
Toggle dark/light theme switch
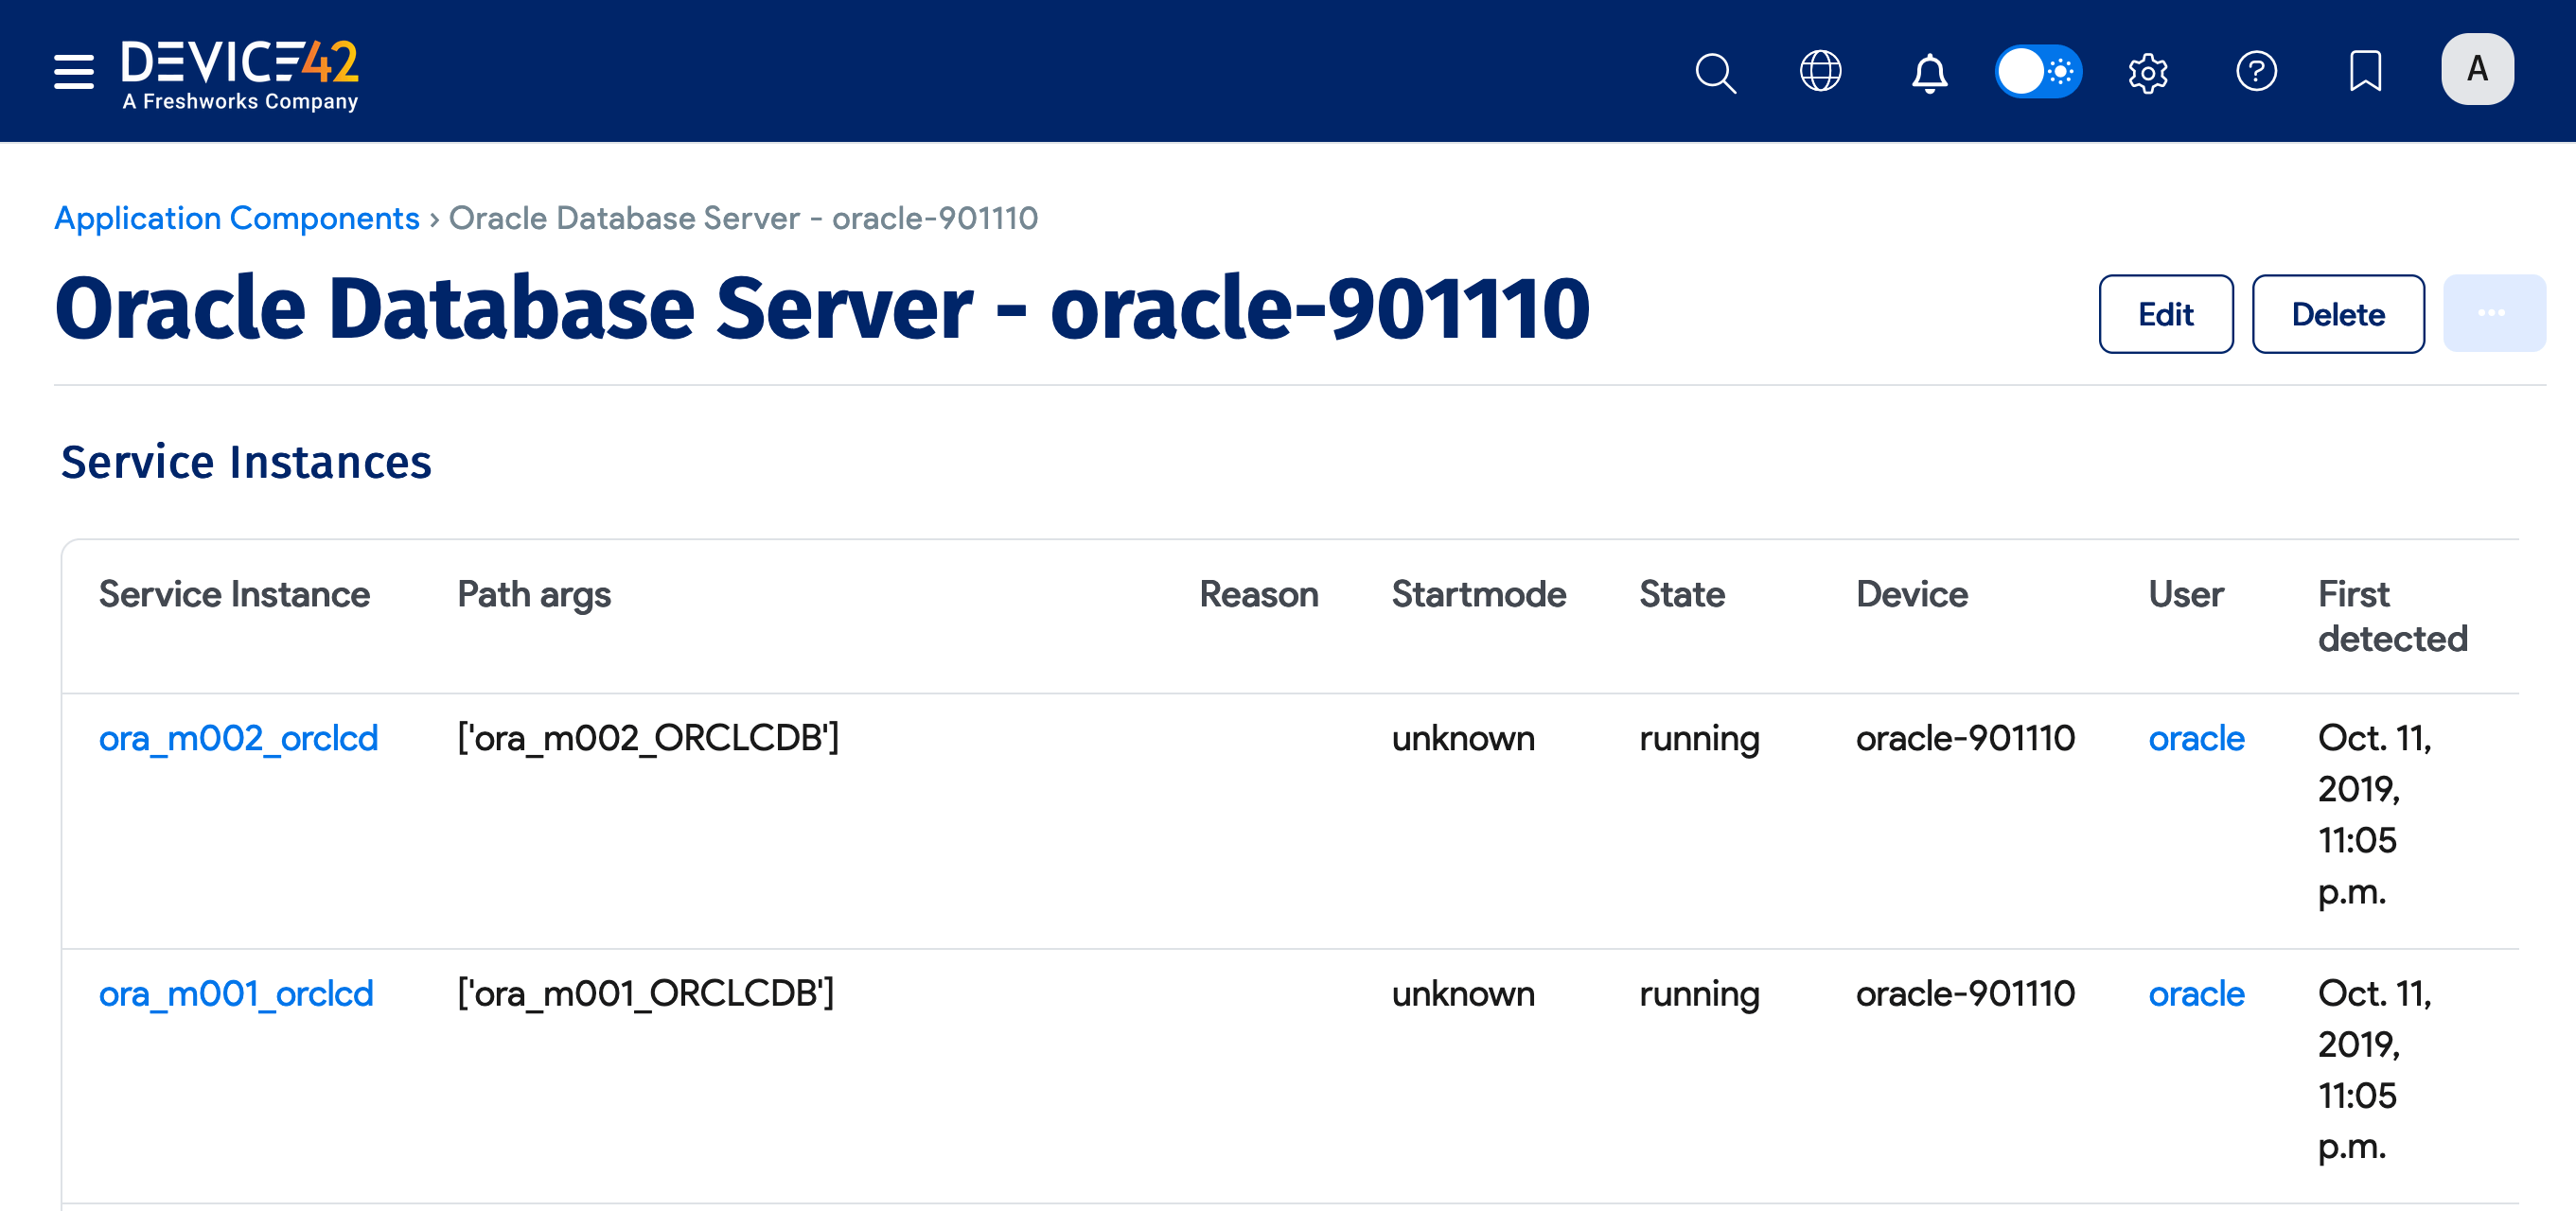(2038, 71)
